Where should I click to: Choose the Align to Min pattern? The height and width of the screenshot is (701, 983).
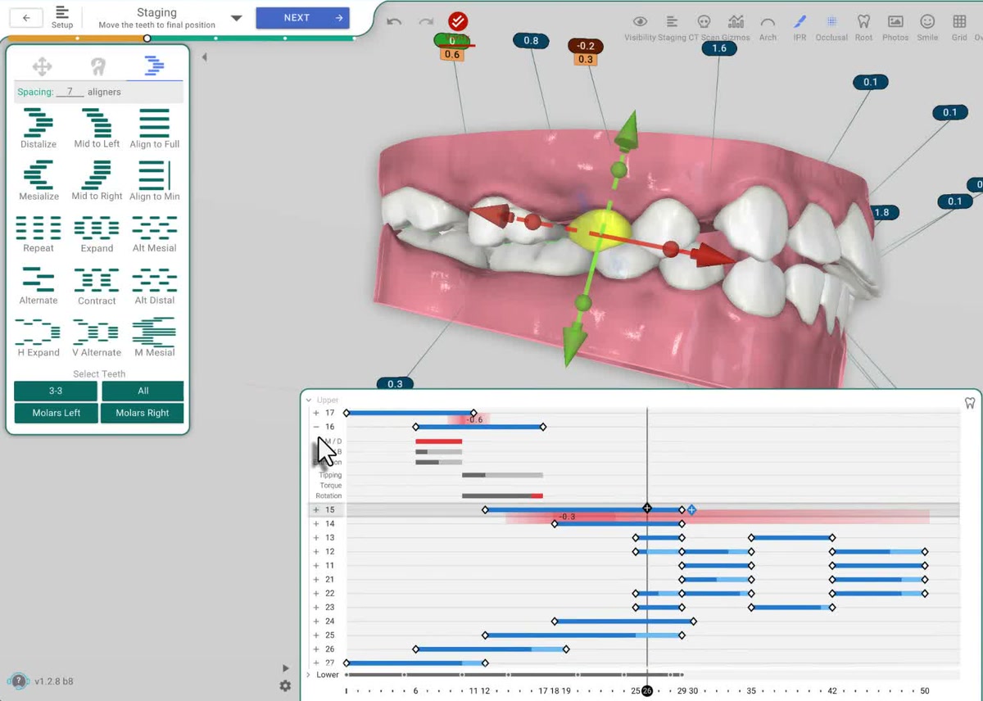154,182
